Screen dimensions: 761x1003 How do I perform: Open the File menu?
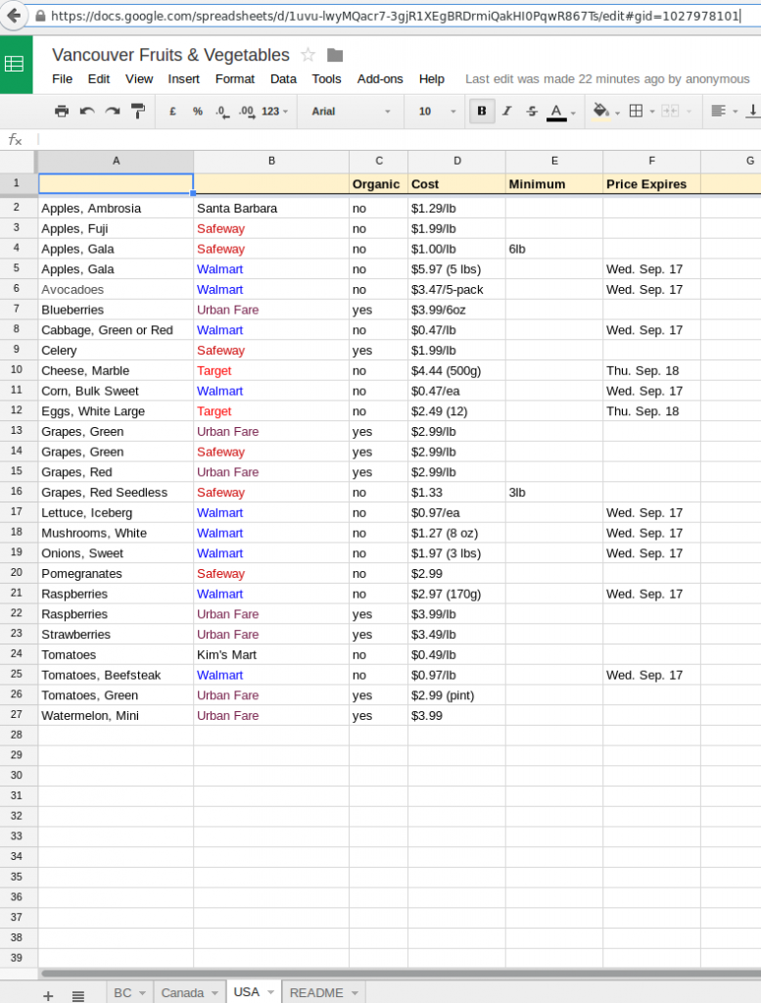tap(62, 78)
